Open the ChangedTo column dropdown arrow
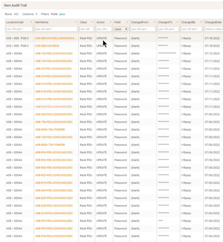Viewport: 223px width, 242px height. point(177,22)
